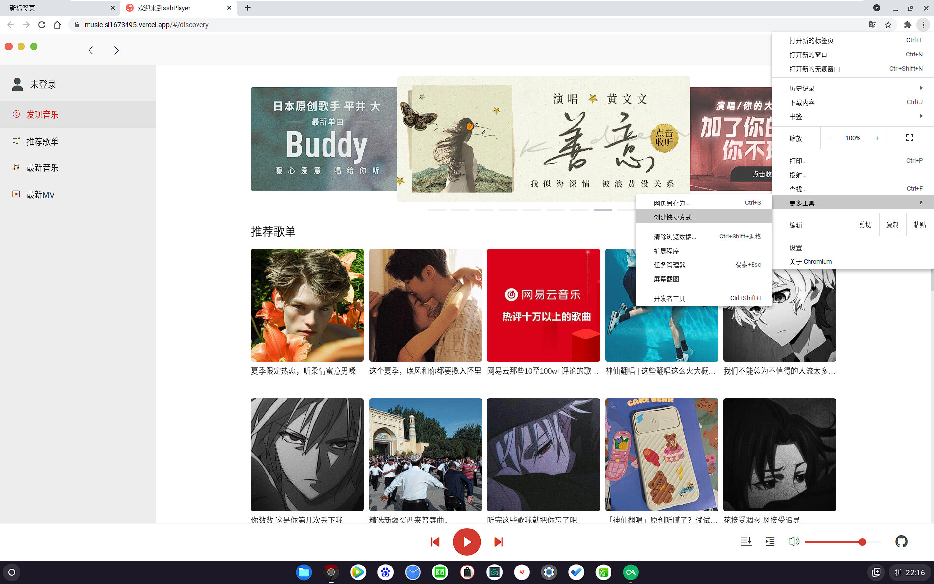Click the Buddy banner image
The height and width of the screenshot is (584, 934).
[324, 139]
